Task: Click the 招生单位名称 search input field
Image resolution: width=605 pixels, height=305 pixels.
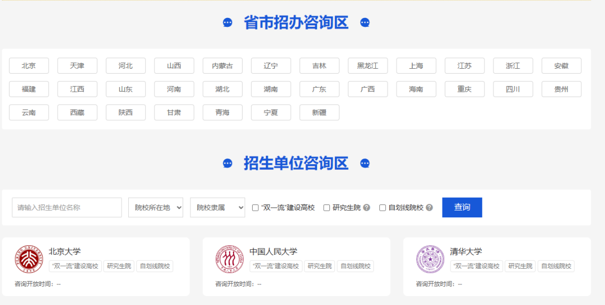Action: (67, 207)
